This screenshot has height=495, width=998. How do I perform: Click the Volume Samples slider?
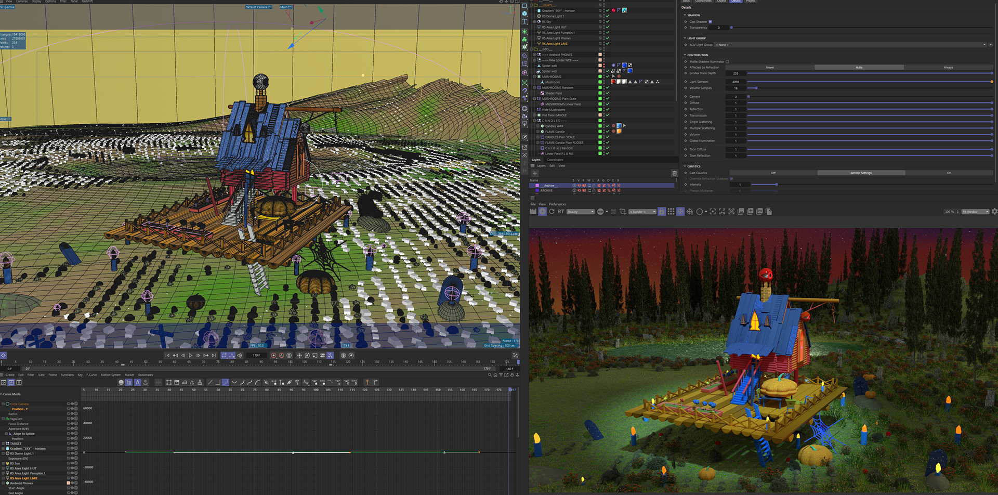point(870,88)
